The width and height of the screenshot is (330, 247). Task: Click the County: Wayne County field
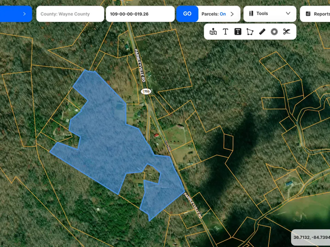click(x=70, y=14)
